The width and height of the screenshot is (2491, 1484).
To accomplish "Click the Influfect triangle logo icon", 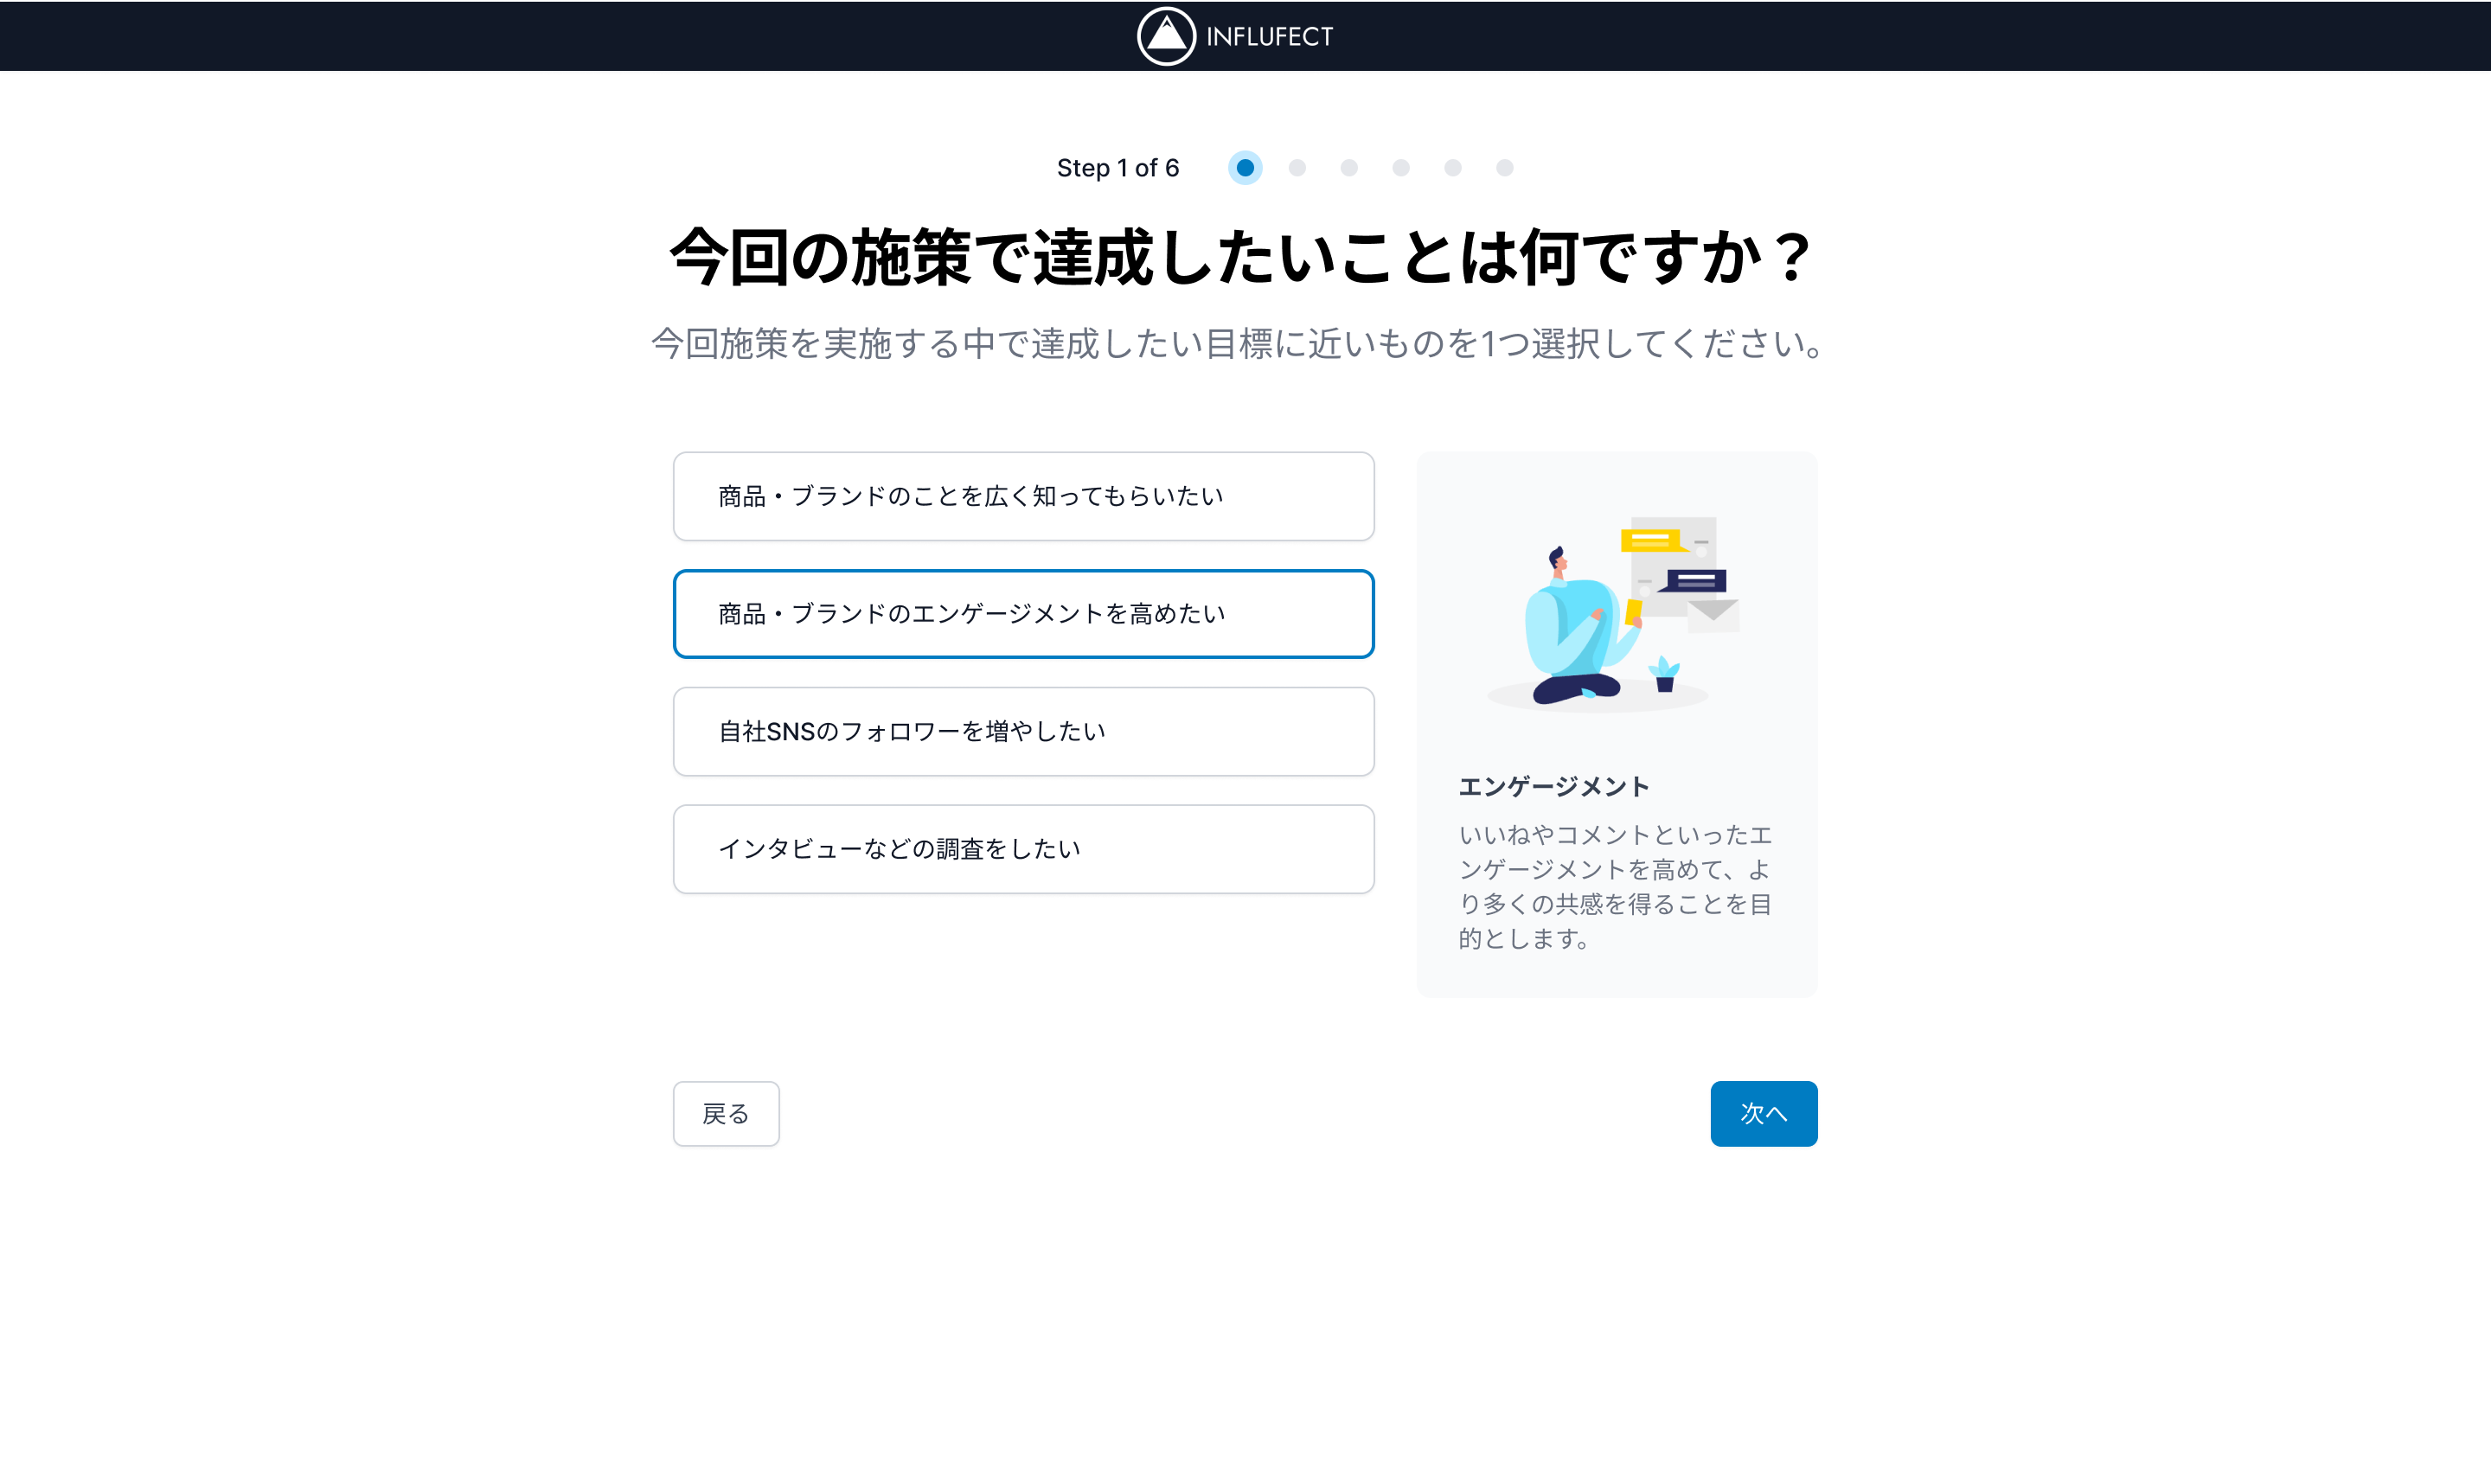I will [x=1166, y=36].
